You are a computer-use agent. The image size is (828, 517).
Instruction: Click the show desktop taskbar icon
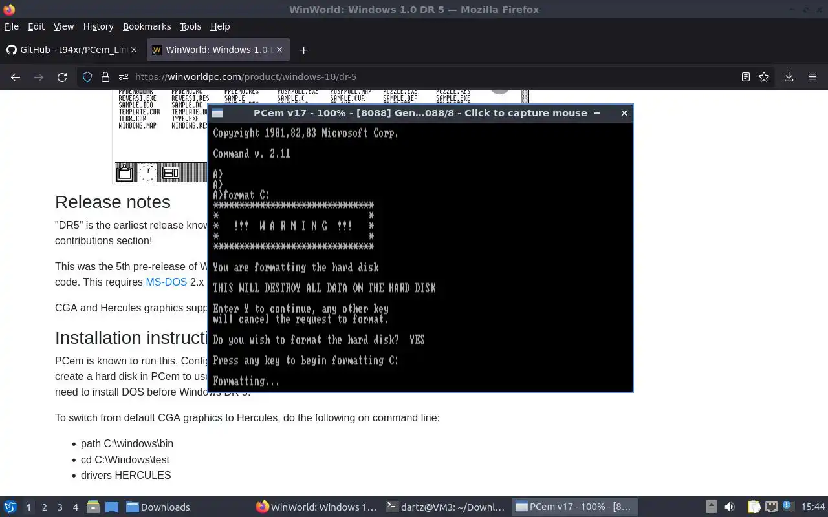[112, 507]
